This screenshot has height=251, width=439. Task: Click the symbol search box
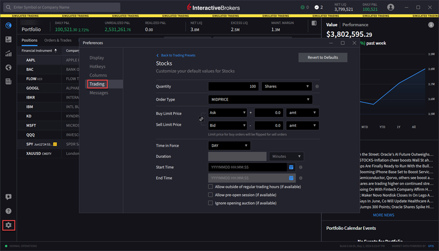click(62, 7)
